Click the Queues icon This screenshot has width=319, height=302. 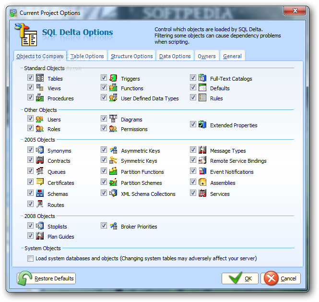(x=40, y=171)
